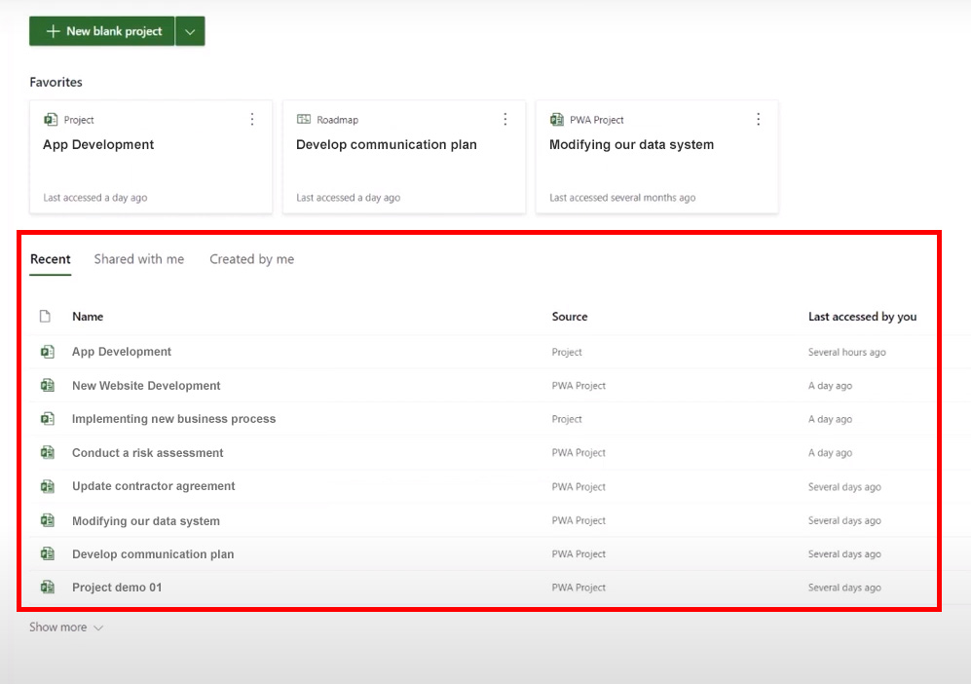
Task: Click the file type column header icon
Action: [x=45, y=317]
